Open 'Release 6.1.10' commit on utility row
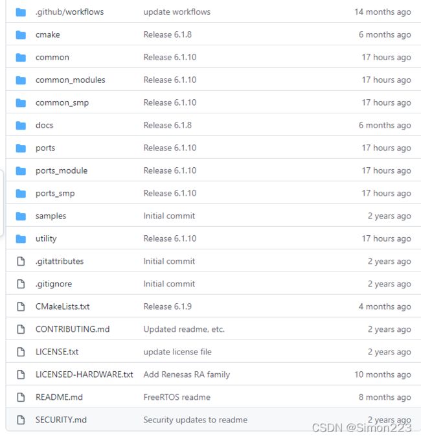Image resolution: width=421 pixels, height=438 pixels. click(170, 238)
